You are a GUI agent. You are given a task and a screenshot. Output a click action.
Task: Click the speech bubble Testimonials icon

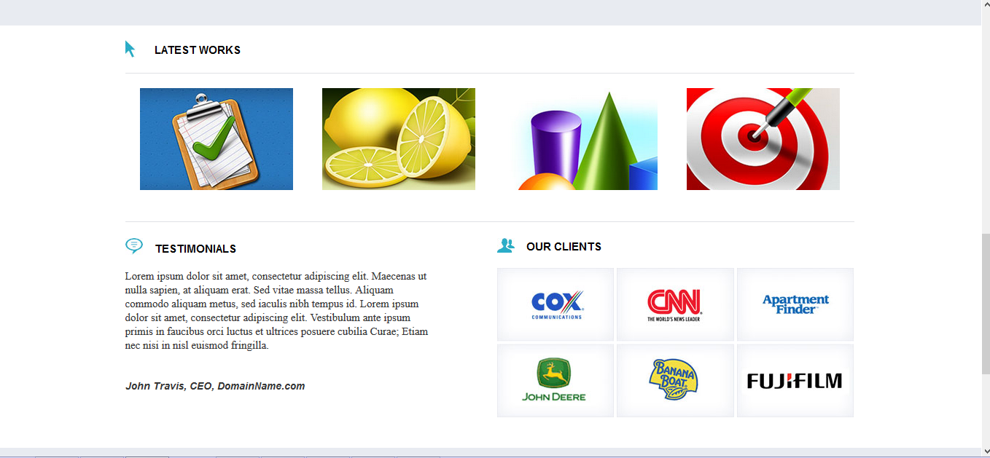pyautogui.click(x=133, y=246)
